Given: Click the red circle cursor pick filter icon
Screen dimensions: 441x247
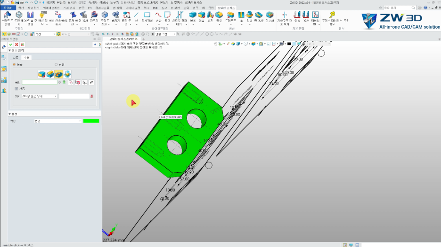Looking at the screenshot, I should [x=78, y=83].
